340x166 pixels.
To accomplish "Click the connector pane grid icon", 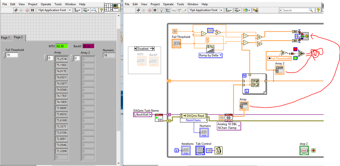I will 108,7.
